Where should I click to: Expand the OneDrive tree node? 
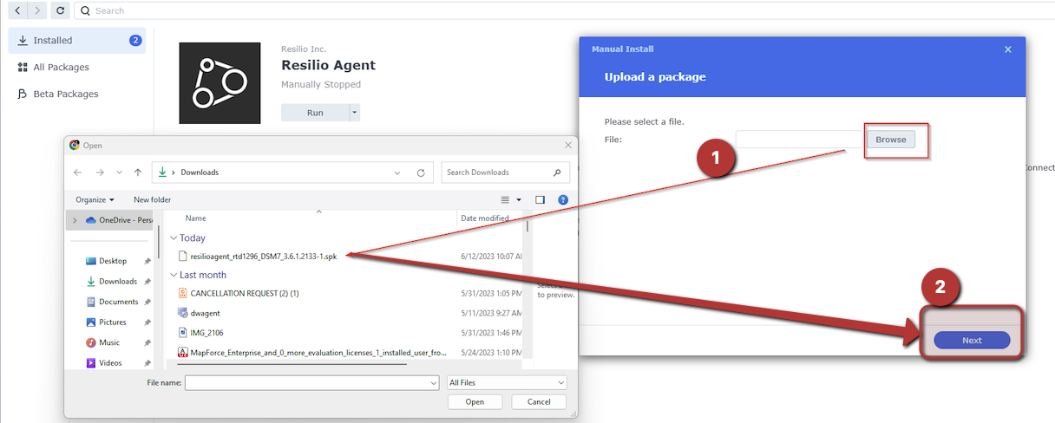pyautogui.click(x=75, y=220)
